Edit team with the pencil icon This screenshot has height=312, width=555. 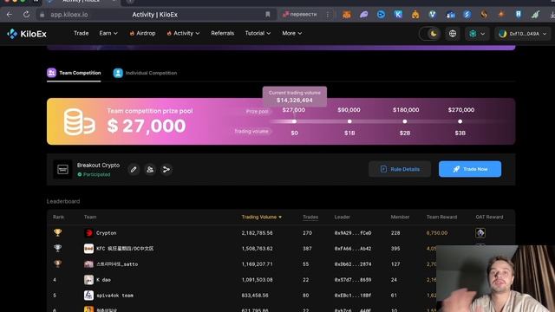coord(134,170)
